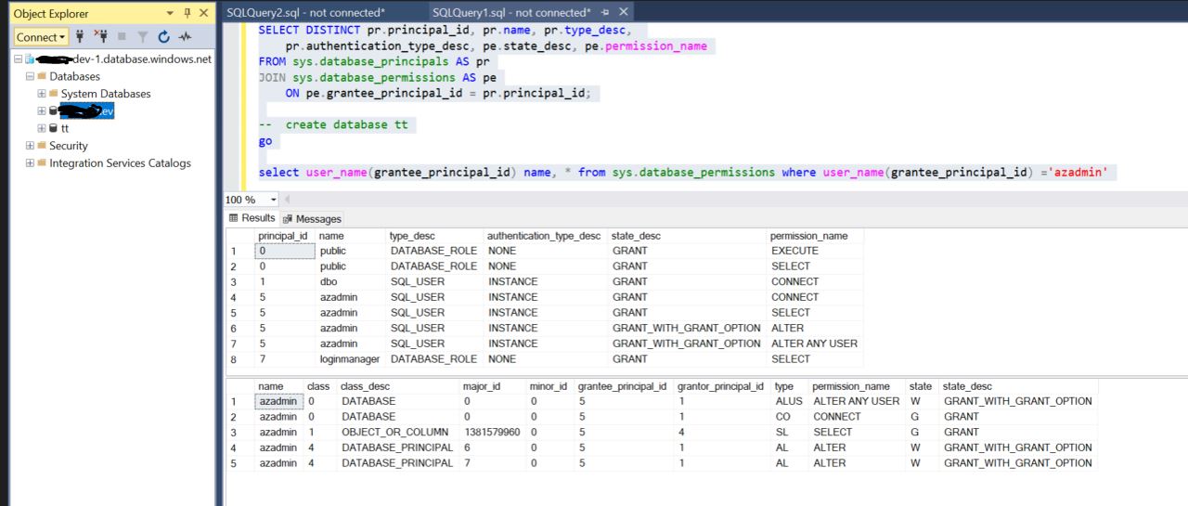Click the Filter funnel icon in Object Explorer
This screenshot has height=506, width=1188.
pos(142,37)
